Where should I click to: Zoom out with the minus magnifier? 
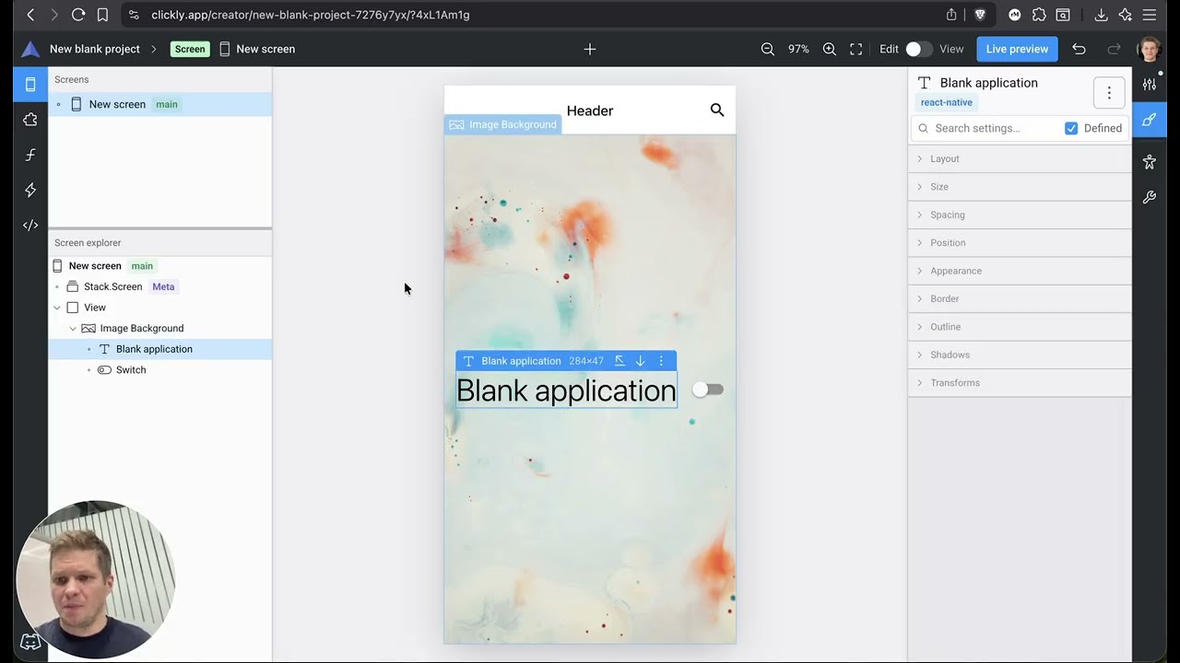(x=767, y=49)
